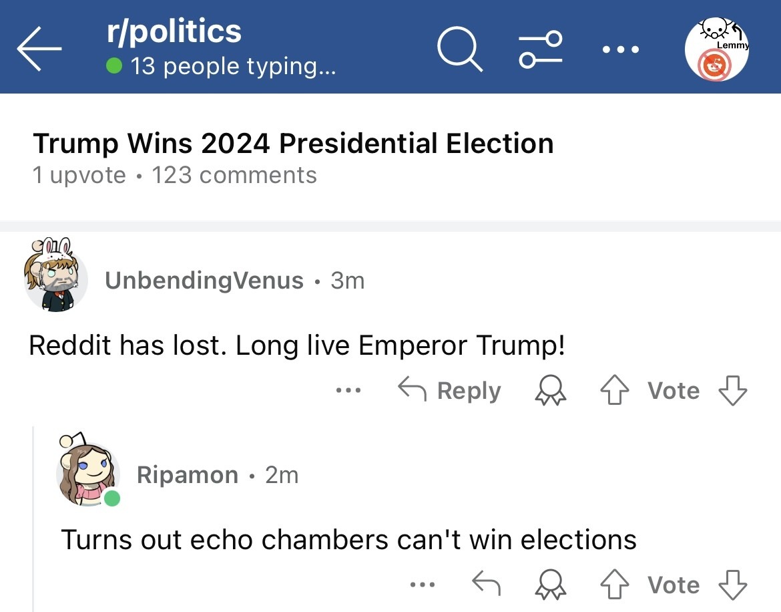Downvote UnbendingVenus's comment
Screen dimensions: 781x612
tap(733, 390)
